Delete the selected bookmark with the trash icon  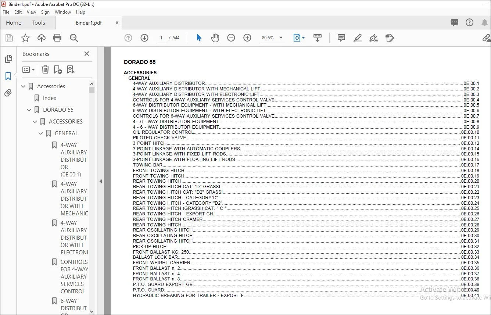pyautogui.click(x=45, y=69)
